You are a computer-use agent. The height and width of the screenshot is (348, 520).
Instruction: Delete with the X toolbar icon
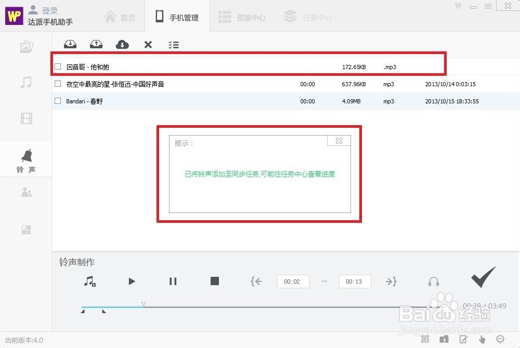click(x=148, y=45)
